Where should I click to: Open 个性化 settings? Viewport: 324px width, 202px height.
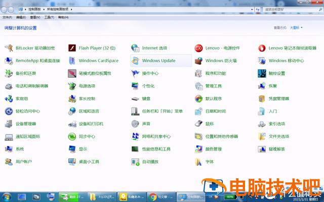pos(143,86)
